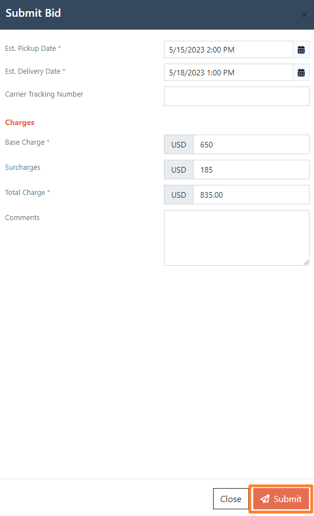Select the Surcharges amount field
Image resolution: width=314 pixels, height=516 pixels.
(251, 170)
